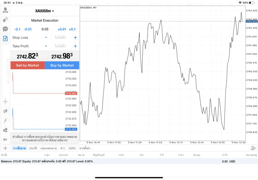Switch to the ประวัติ tab
Viewport: 258px width, 180px height.
[x=33, y=149]
